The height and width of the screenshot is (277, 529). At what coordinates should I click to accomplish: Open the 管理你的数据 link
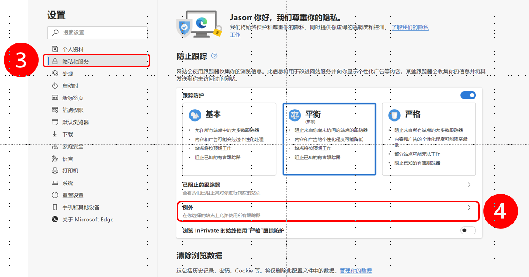(x=355, y=270)
